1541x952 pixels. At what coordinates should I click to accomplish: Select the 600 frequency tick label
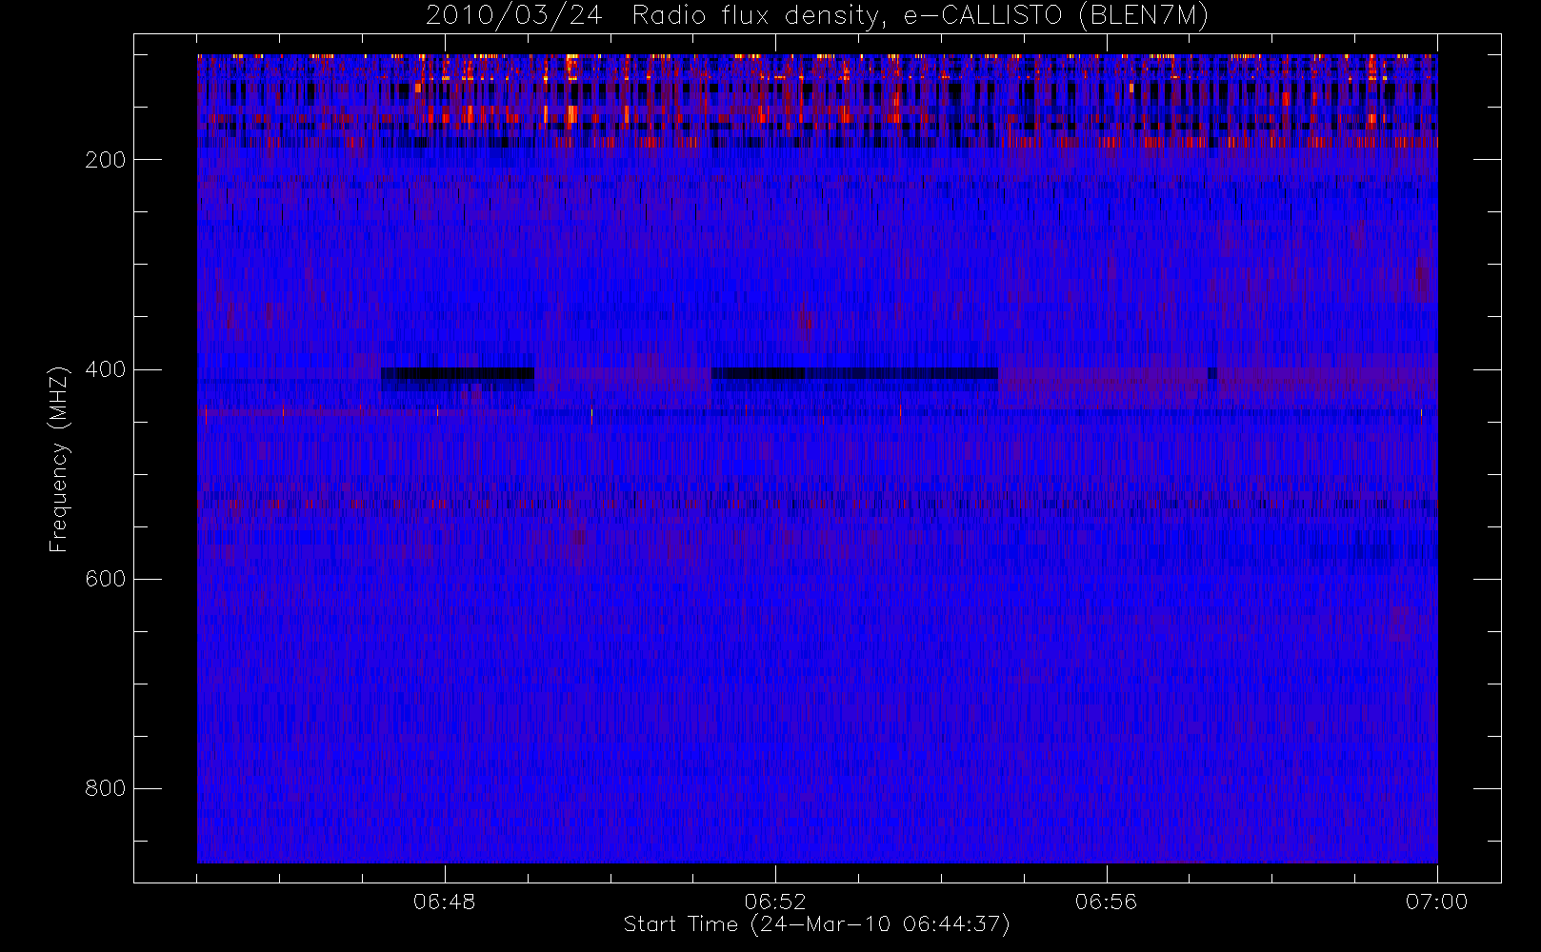pos(105,579)
